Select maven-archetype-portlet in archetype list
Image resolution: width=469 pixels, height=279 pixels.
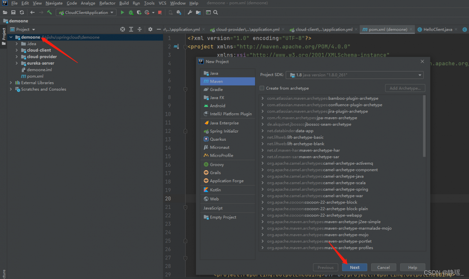[320, 241]
